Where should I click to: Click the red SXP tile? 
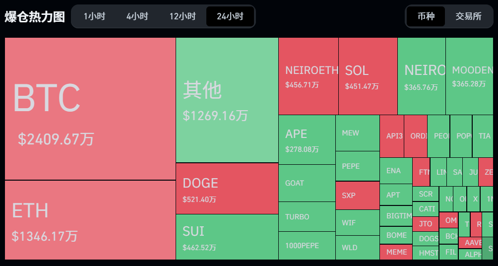click(357, 196)
